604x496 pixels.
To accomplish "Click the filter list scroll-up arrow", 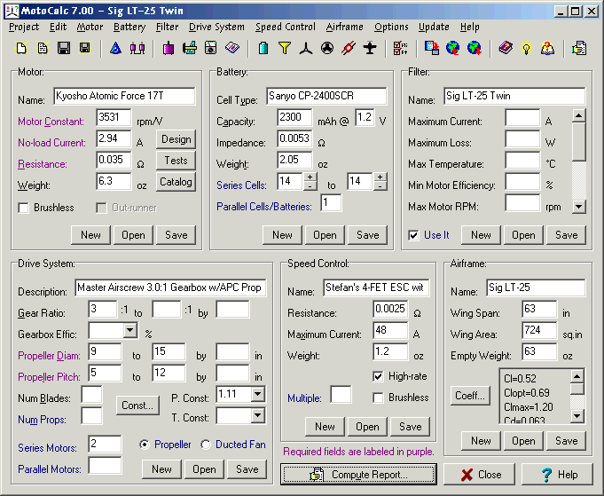I will point(579,115).
